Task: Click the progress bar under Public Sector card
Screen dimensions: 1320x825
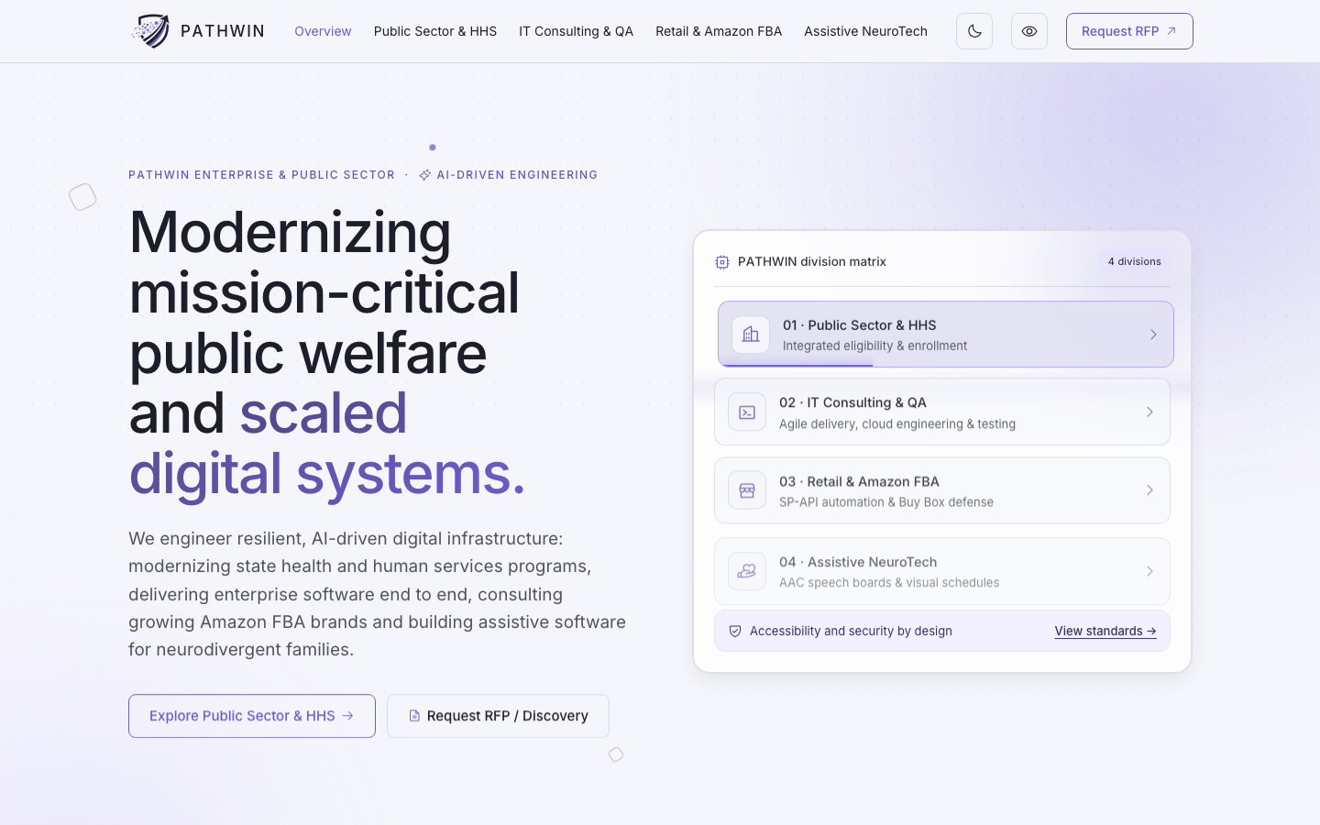Action: click(796, 365)
